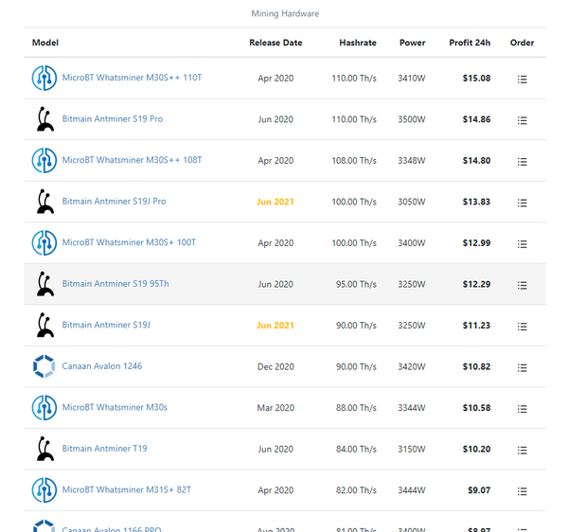The width and height of the screenshot is (568, 532).
Task: Open order list icon for the $11.23 Antminer S19J row
Action: pos(522,327)
